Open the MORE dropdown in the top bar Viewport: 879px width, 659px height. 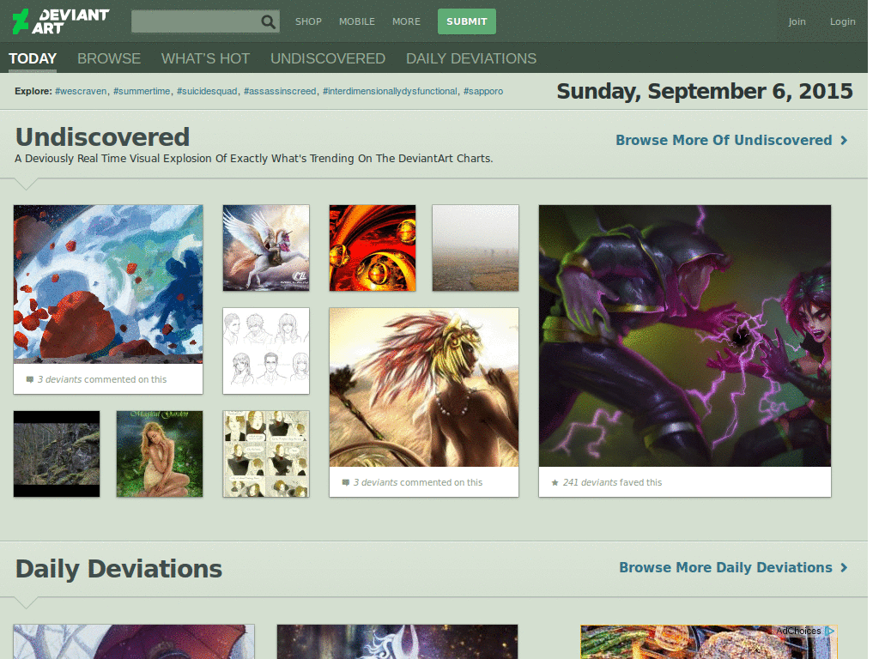[x=406, y=21]
